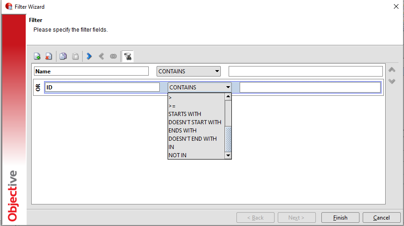Select DOESN'T END WITH operator option
The width and height of the screenshot is (404, 226).
[x=192, y=139]
